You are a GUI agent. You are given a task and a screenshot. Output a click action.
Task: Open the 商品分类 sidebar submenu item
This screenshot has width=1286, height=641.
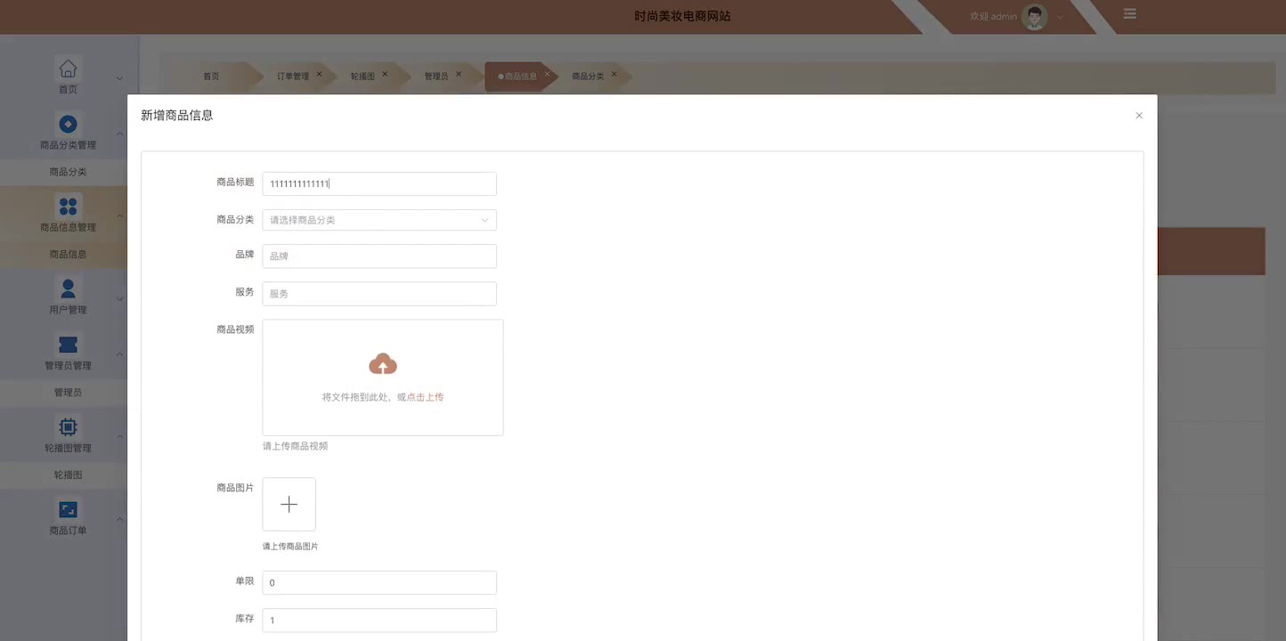pyautogui.click(x=68, y=172)
